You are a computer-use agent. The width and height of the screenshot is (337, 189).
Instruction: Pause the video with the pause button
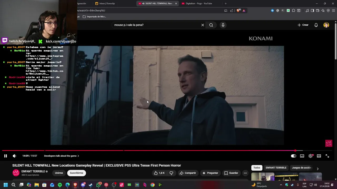coord(6,156)
